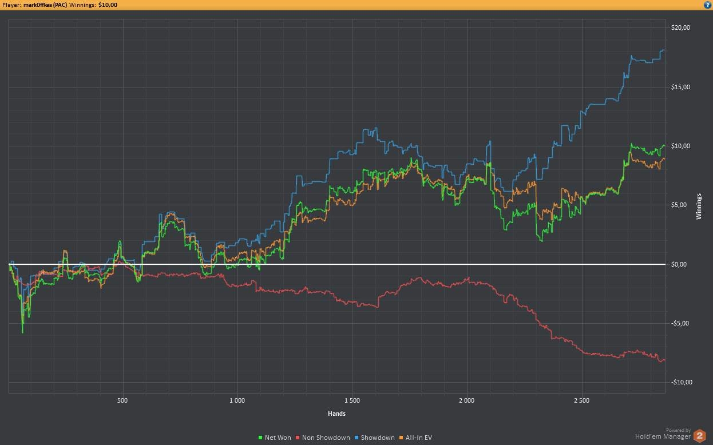713x445 pixels.
Task: Click the green Net Won legend square
Action: [260, 438]
